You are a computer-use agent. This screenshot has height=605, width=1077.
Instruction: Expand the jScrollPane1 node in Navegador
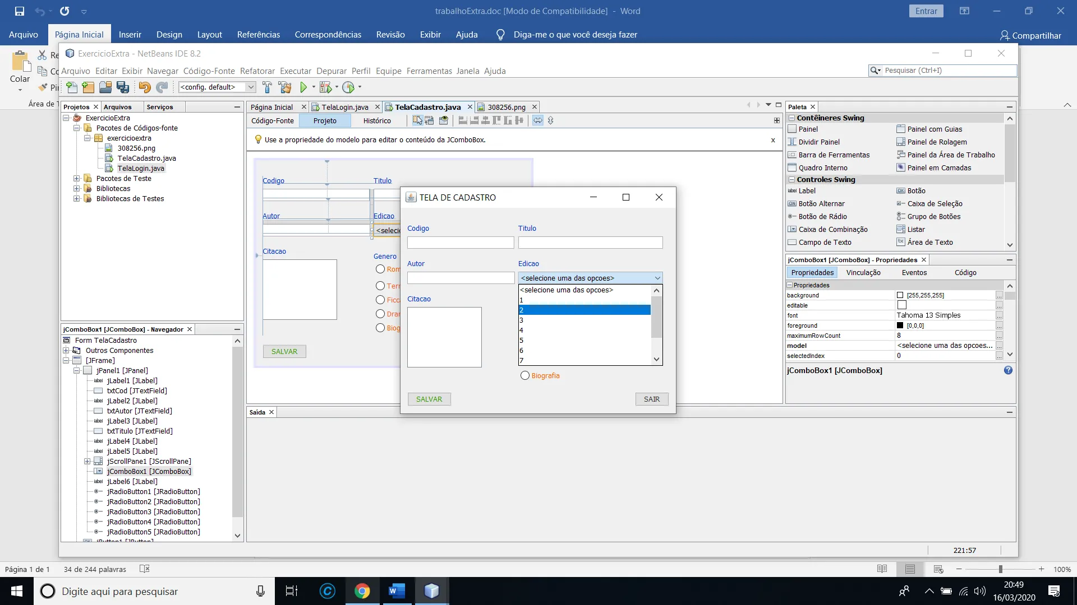[88, 461]
